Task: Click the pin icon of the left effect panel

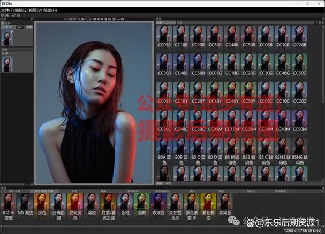Action: pos(32,19)
